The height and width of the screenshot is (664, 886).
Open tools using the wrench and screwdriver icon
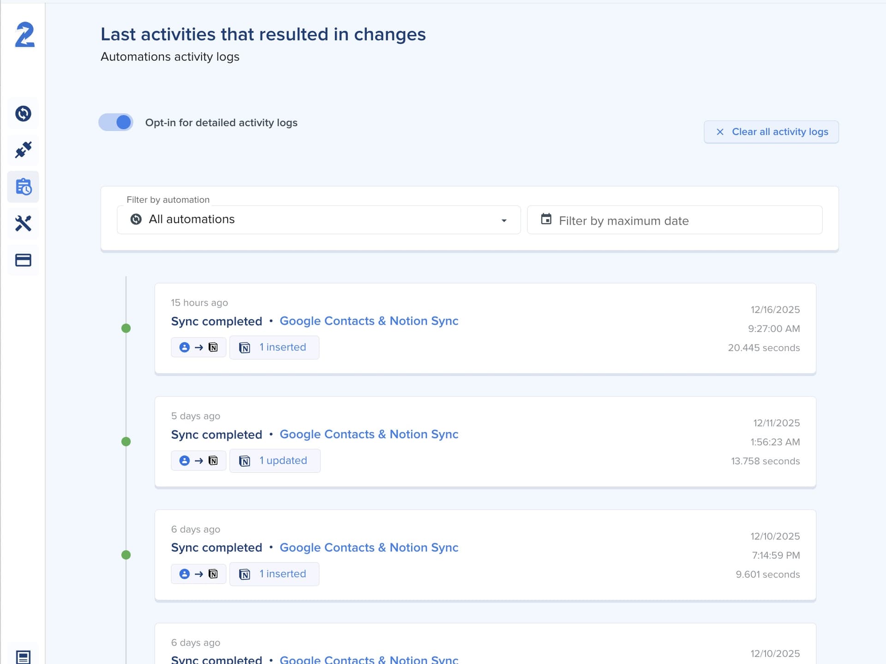click(x=23, y=224)
